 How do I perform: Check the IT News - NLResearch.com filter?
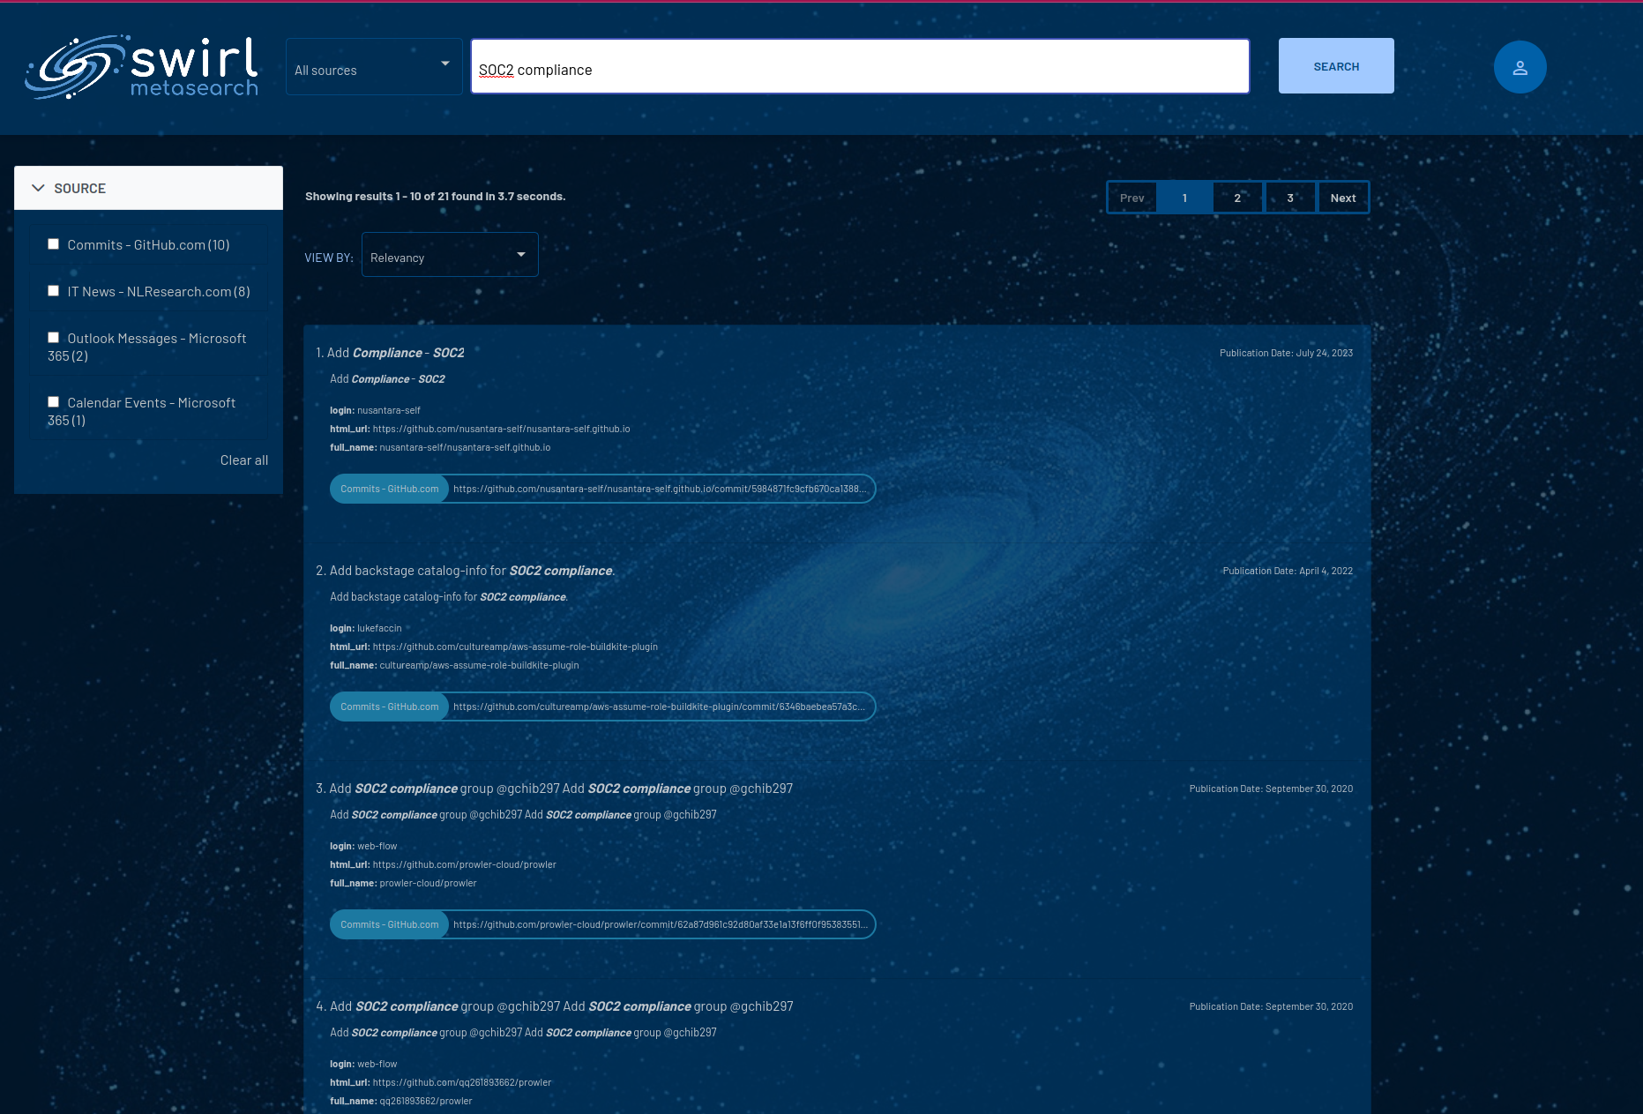point(54,291)
